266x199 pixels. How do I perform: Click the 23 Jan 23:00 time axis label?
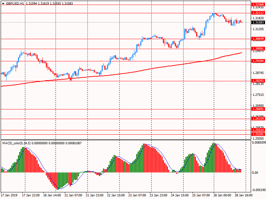pyautogui.click(x=159, y=195)
